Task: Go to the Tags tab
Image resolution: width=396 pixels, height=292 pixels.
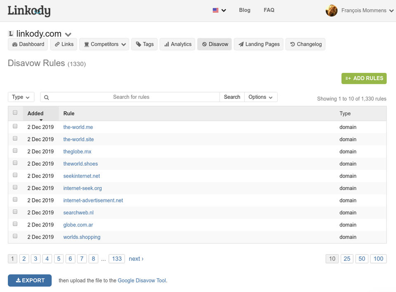Action: (144, 44)
